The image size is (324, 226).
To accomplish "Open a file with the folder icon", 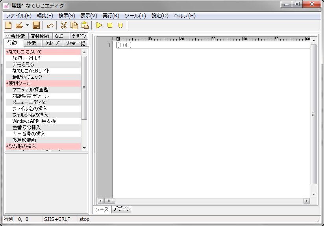I will 19,25.
